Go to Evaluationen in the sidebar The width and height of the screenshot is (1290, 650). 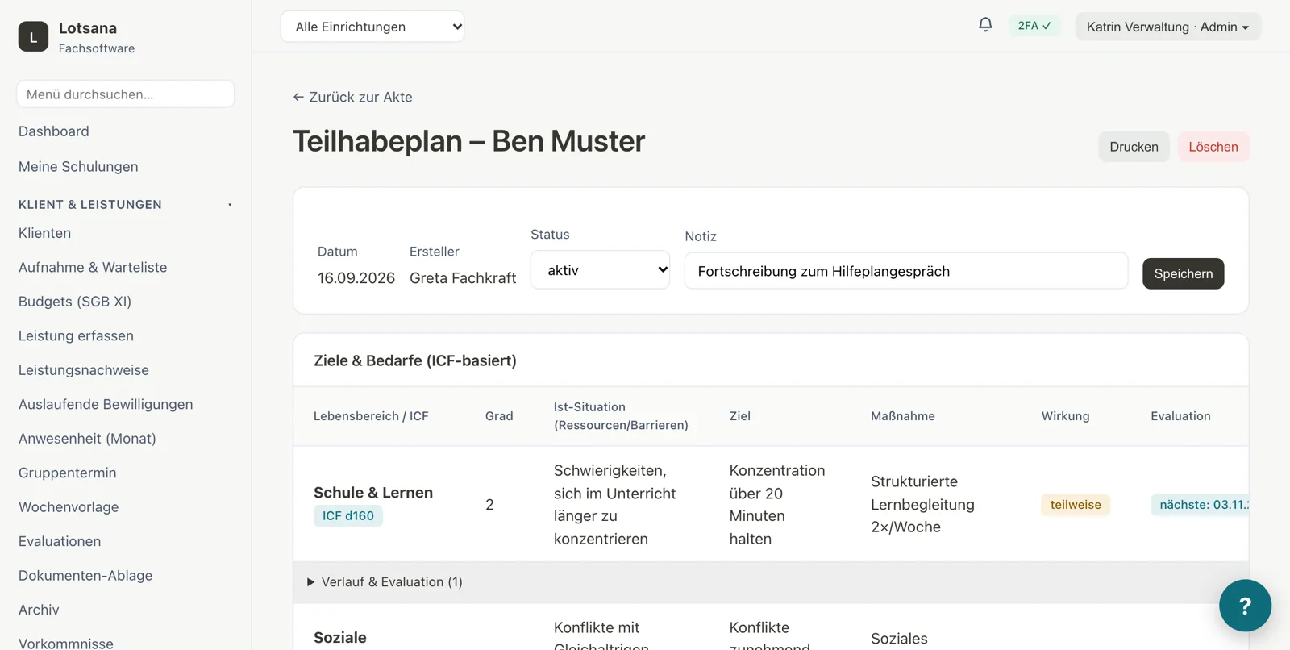(x=60, y=541)
